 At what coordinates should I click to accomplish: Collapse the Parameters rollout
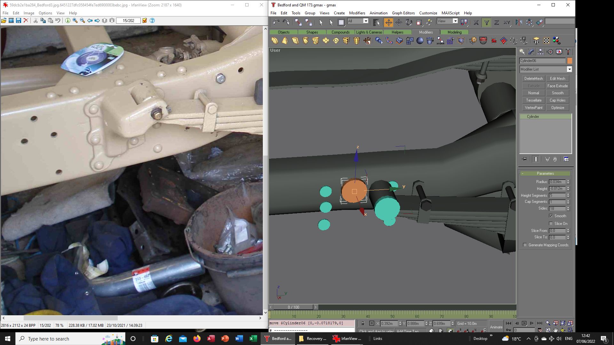(x=545, y=173)
